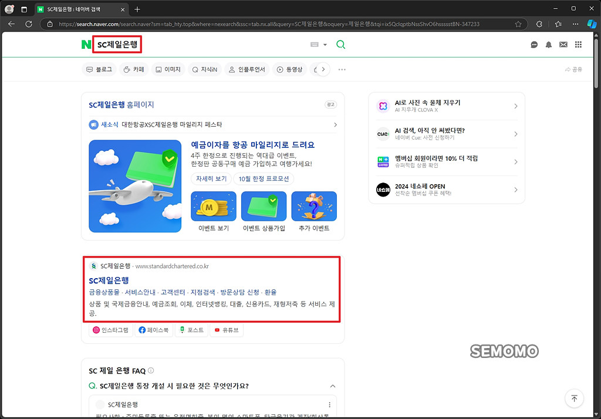Open 대한항공XSC제일은행 마일리지 페스타 news
Image resolution: width=601 pixels, height=419 pixels.
(x=172, y=124)
